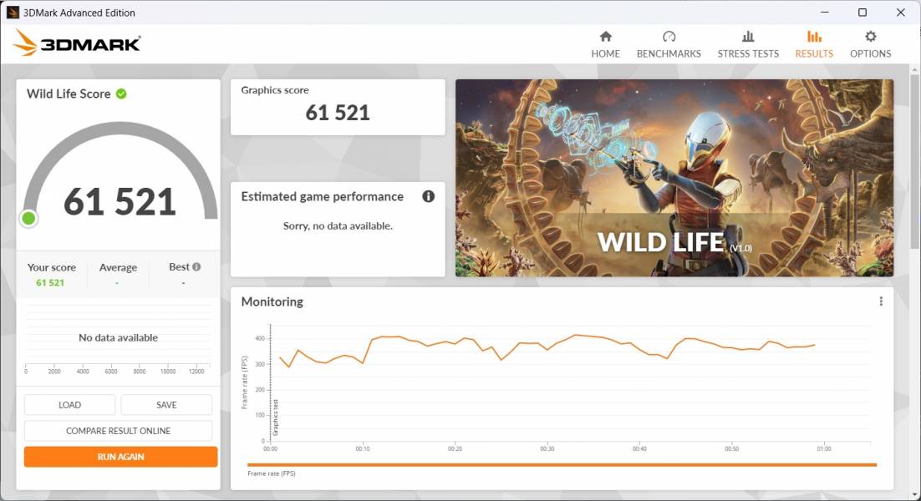The height and width of the screenshot is (501, 921).
Task: Click COMPARE RESULT ONLINE
Action: (x=118, y=431)
